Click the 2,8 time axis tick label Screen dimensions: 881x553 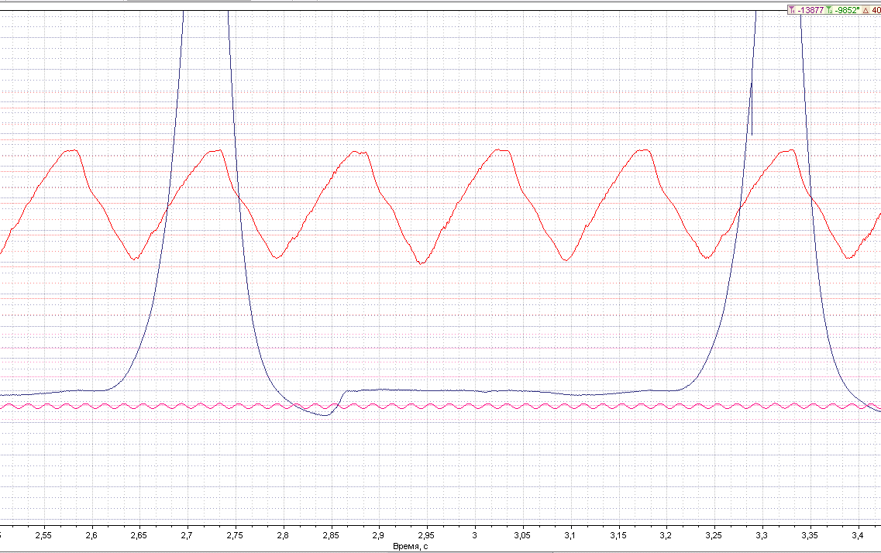(283, 535)
